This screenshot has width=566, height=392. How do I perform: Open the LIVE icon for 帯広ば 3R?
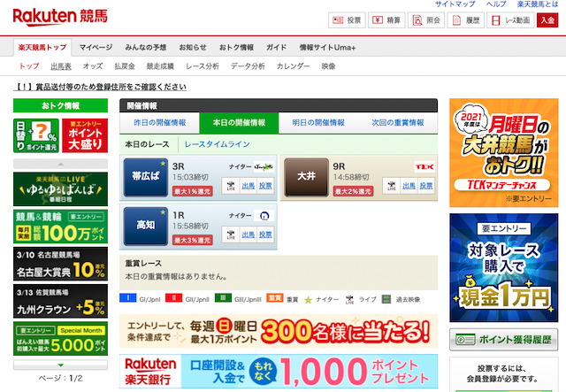pos(231,186)
